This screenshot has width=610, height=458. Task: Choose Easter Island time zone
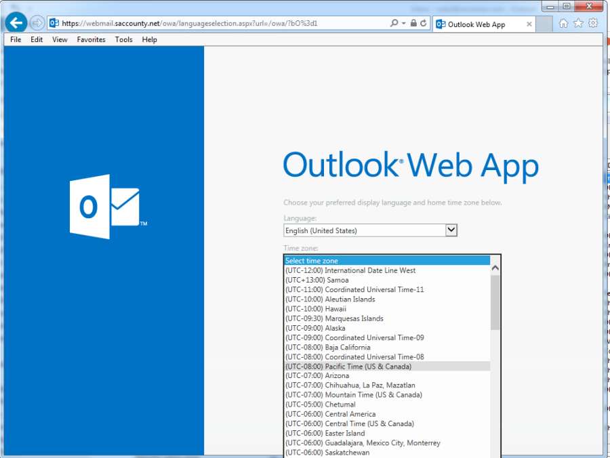pos(387,433)
